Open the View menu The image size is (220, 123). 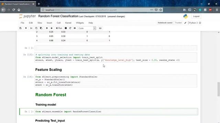40,23
